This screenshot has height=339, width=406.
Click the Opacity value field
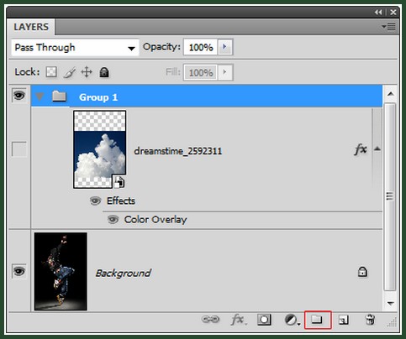coord(200,47)
